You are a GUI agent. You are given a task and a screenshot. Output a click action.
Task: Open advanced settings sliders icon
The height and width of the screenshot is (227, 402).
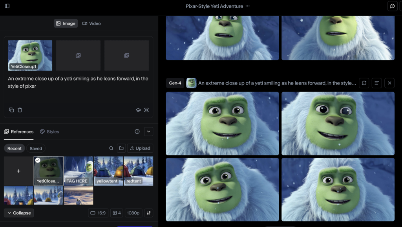(x=149, y=213)
